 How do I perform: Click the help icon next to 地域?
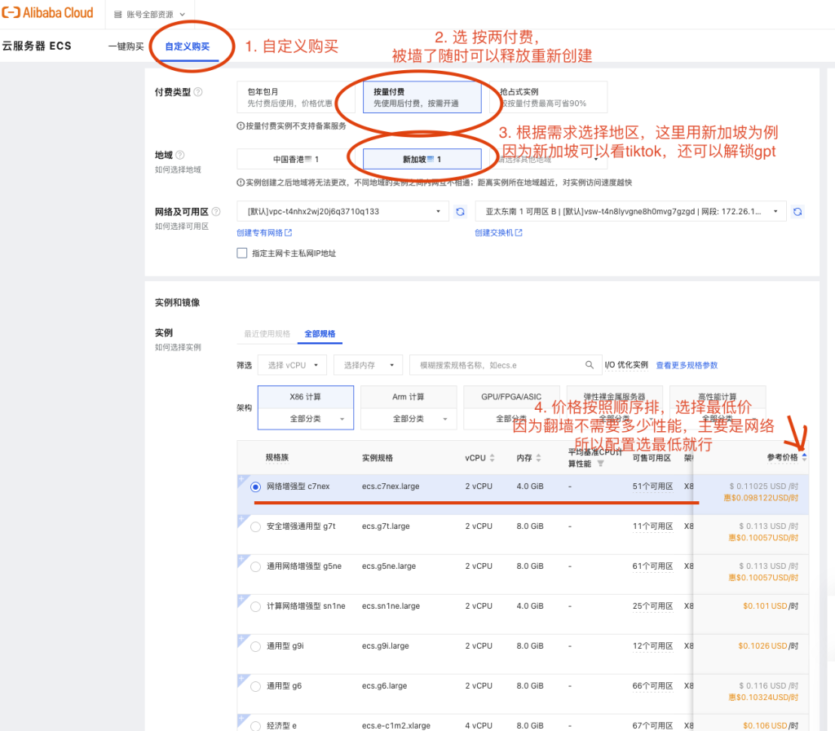180,155
